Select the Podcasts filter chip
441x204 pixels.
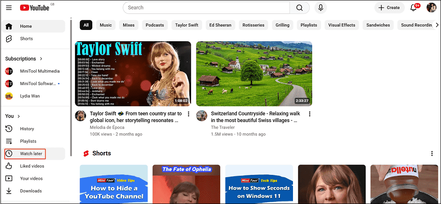pos(155,25)
